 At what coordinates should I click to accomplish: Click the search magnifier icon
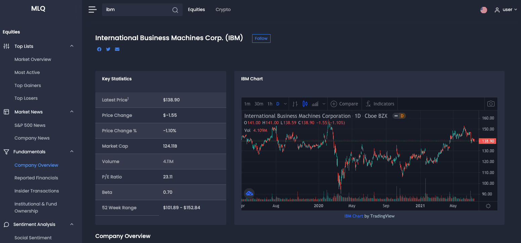click(x=175, y=10)
